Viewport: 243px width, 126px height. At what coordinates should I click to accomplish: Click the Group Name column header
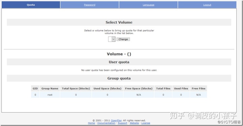50,89
